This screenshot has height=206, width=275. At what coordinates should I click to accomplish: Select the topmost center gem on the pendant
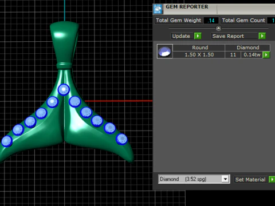coord(64,90)
